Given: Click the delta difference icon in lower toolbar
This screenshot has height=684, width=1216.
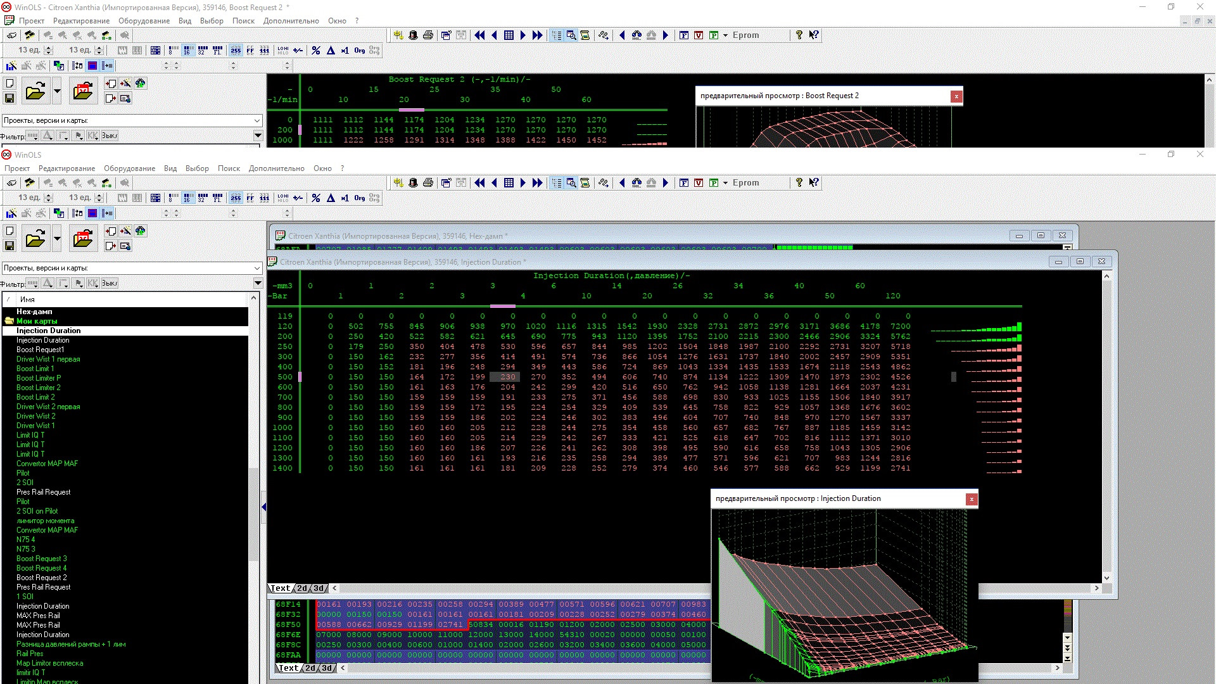Looking at the screenshot, I should click(331, 198).
